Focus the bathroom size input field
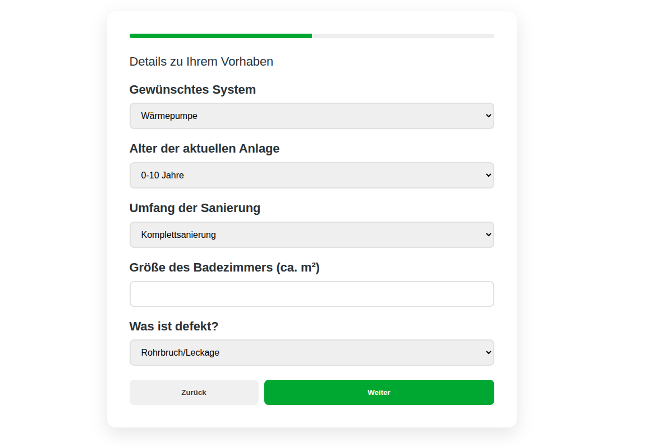 click(x=311, y=294)
